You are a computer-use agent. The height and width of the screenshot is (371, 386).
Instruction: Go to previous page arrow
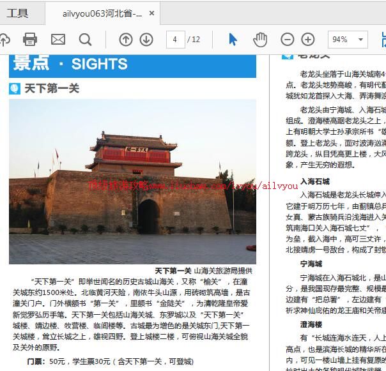coord(126,40)
